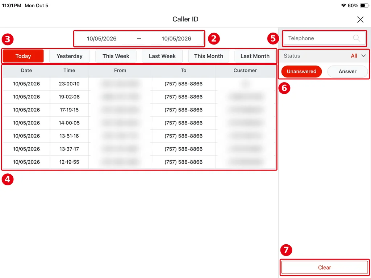
Task: Tap the To number in the 23:00:10 row
Action: pyautogui.click(x=183, y=84)
